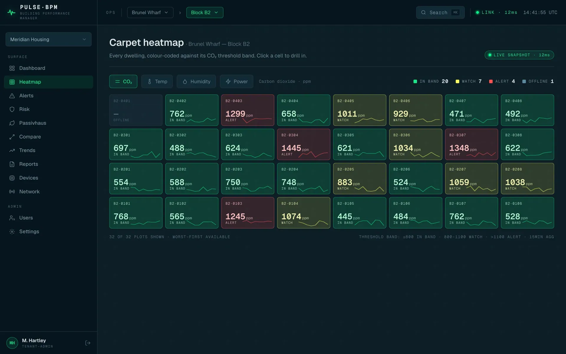Select cell B2-0108 at 528 ppm
Image resolution: width=566 pixels, height=354 pixels.
coord(527,213)
